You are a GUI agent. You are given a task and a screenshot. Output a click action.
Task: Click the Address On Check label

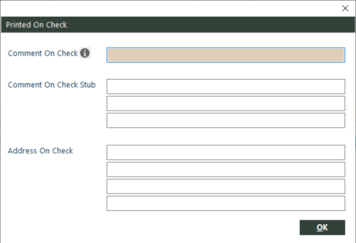[x=40, y=150]
